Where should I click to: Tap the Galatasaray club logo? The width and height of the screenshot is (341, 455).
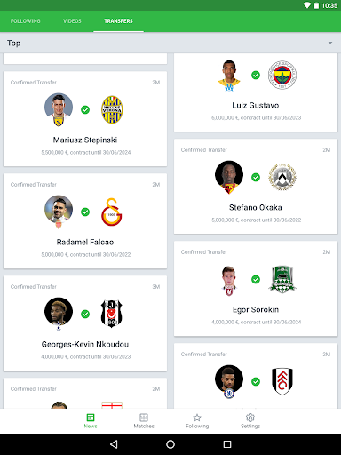[112, 212]
